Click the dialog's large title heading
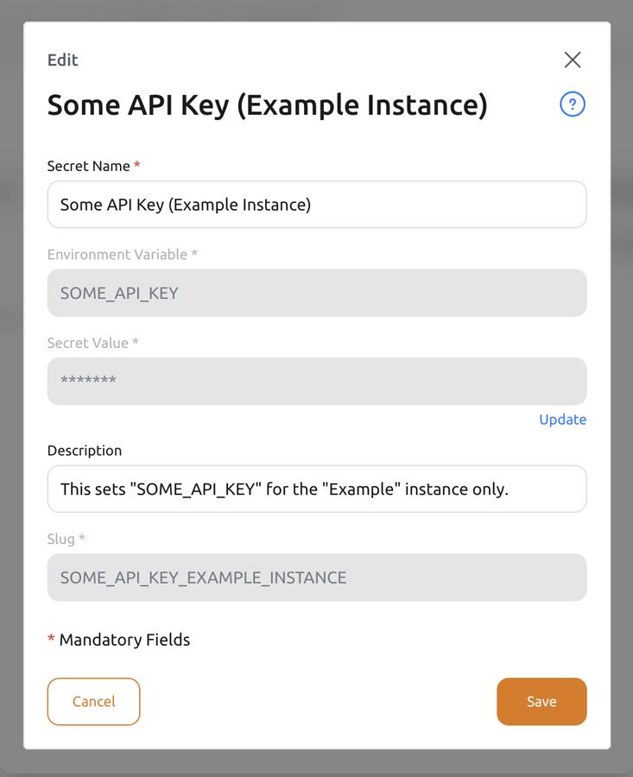 (x=267, y=105)
